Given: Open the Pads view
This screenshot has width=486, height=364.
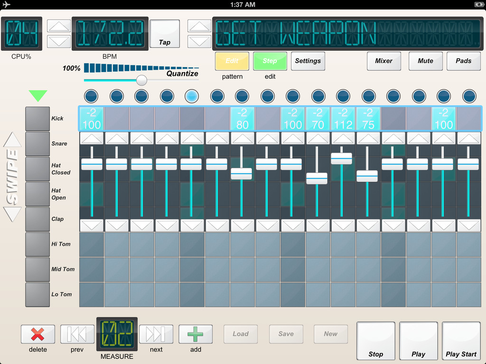Looking at the screenshot, I should pos(464,61).
